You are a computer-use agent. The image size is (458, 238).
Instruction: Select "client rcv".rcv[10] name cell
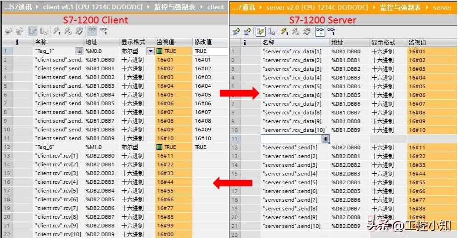click(59, 234)
